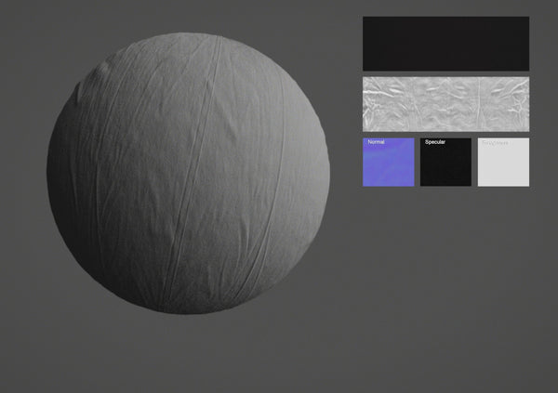Click the faint "Roughness" text label
558x393 pixels.
493,142
